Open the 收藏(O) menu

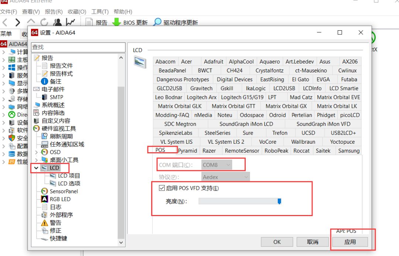[x=77, y=12]
